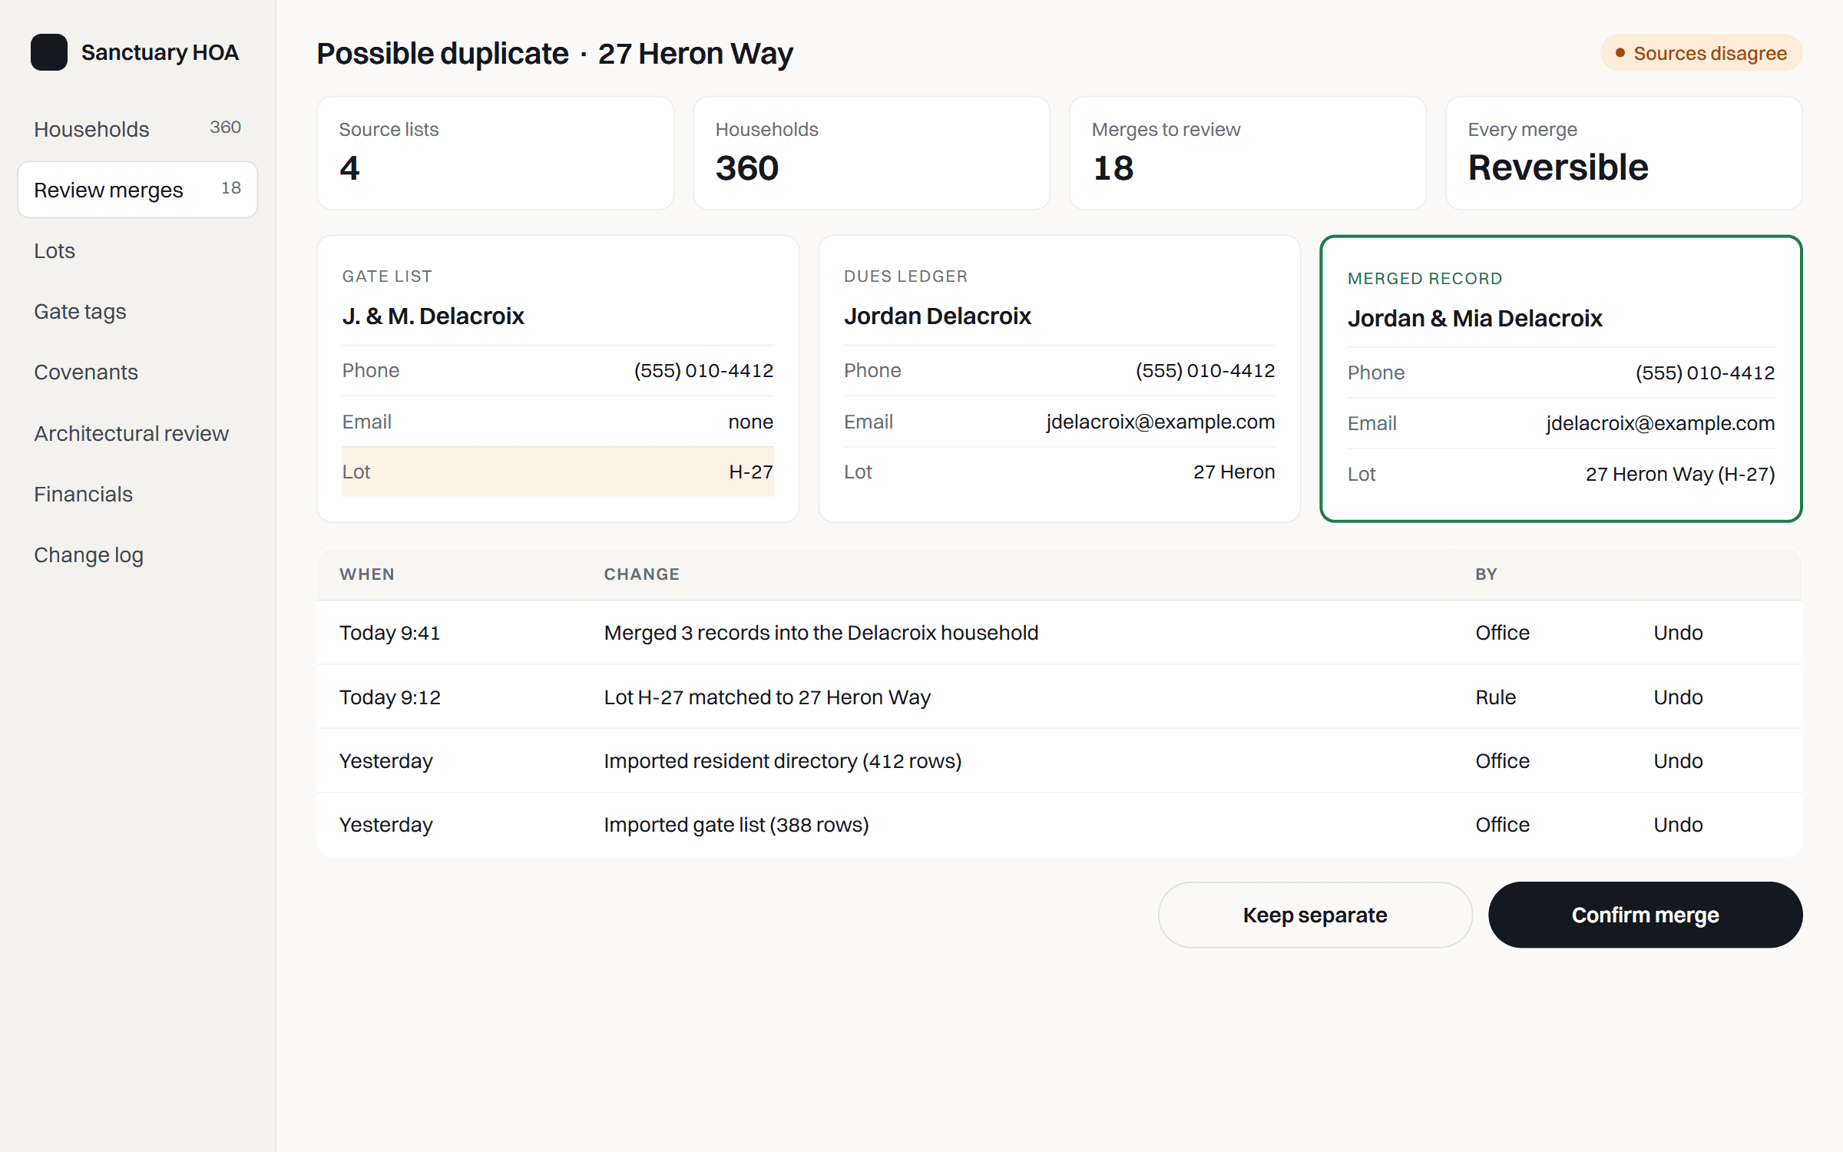Open Covenants in the sidebar
This screenshot has width=1843, height=1152.
point(137,372)
